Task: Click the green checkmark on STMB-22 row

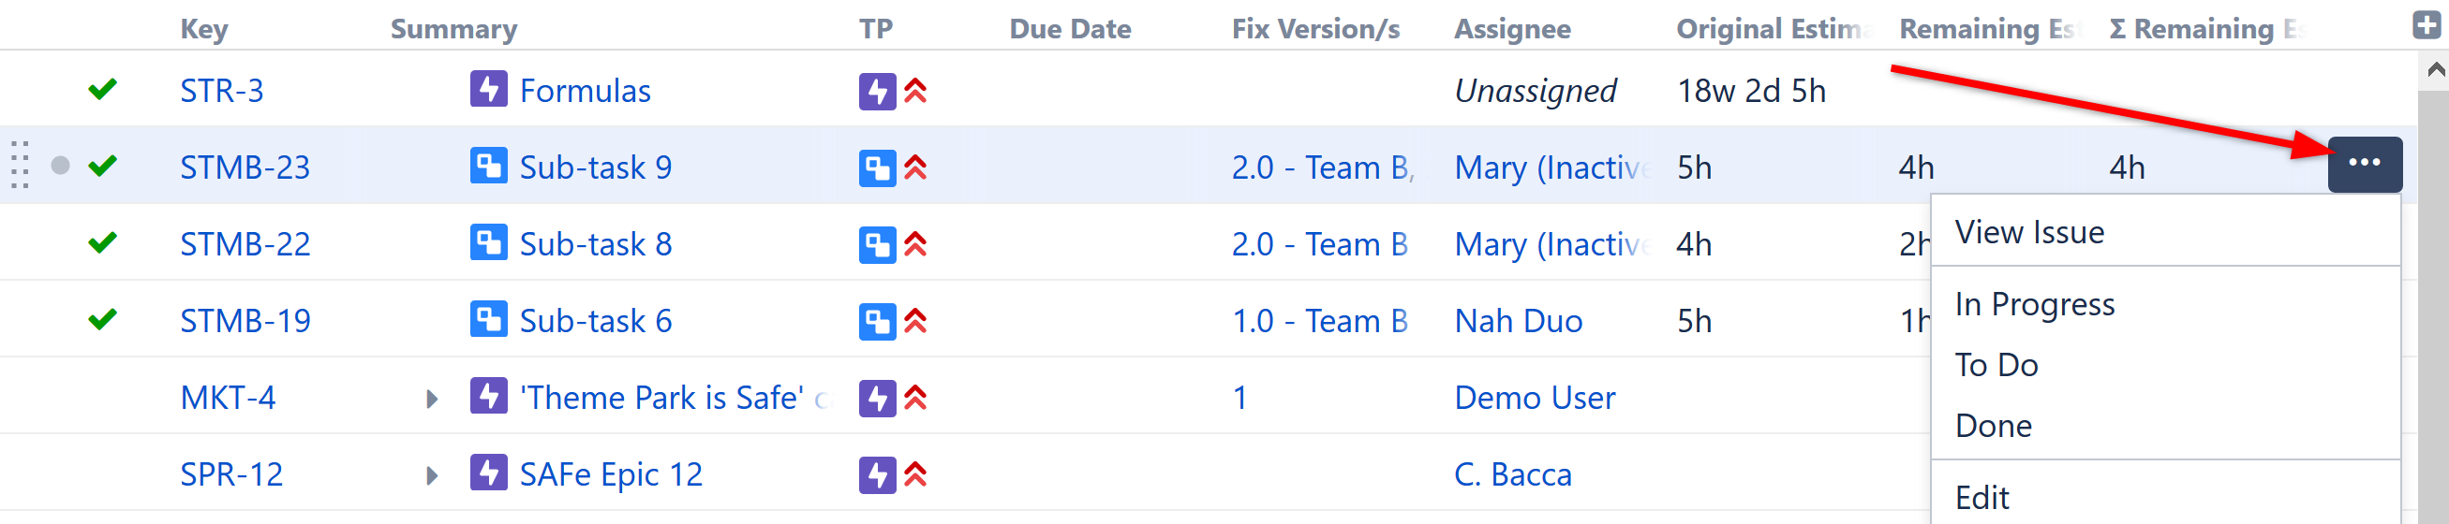Action: coord(102,243)
